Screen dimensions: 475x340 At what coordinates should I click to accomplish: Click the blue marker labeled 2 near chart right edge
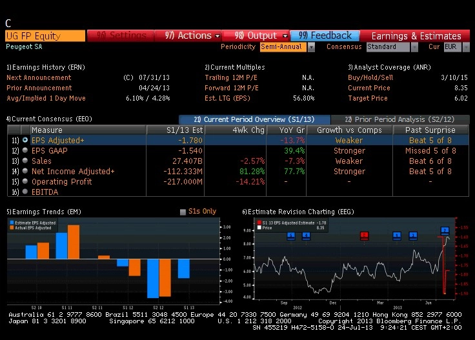tap(445, 230)
